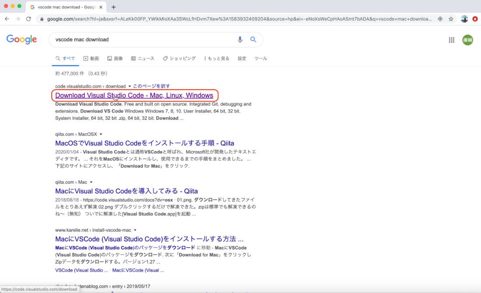Go forward with the browser forward arrow
Image resolution: width=481 pixels, height=293 pixels.
pyautogui.click(x=18, y=19)
